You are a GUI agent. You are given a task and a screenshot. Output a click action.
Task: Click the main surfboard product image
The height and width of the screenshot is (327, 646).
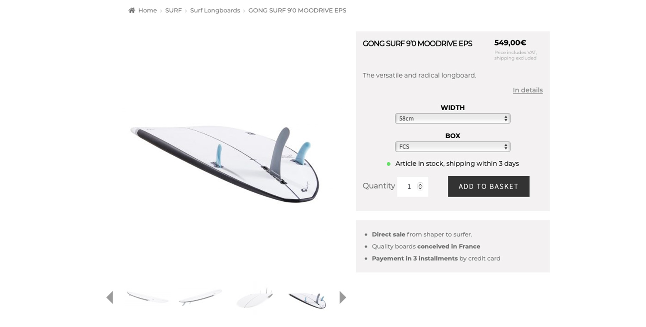[x=225, y=164]
